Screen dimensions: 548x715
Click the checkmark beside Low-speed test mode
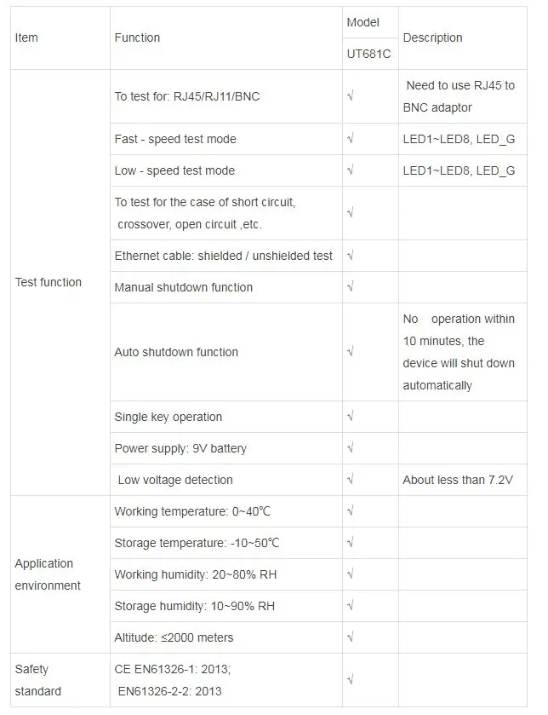point(351,170)
